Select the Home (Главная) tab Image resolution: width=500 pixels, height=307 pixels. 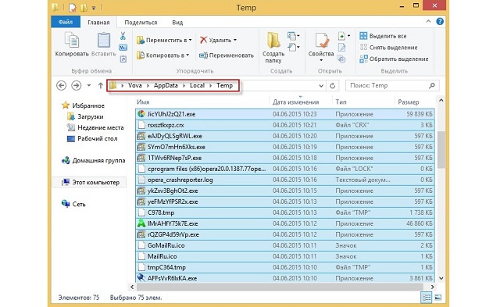pyautogui.click(x=98, y=23)
